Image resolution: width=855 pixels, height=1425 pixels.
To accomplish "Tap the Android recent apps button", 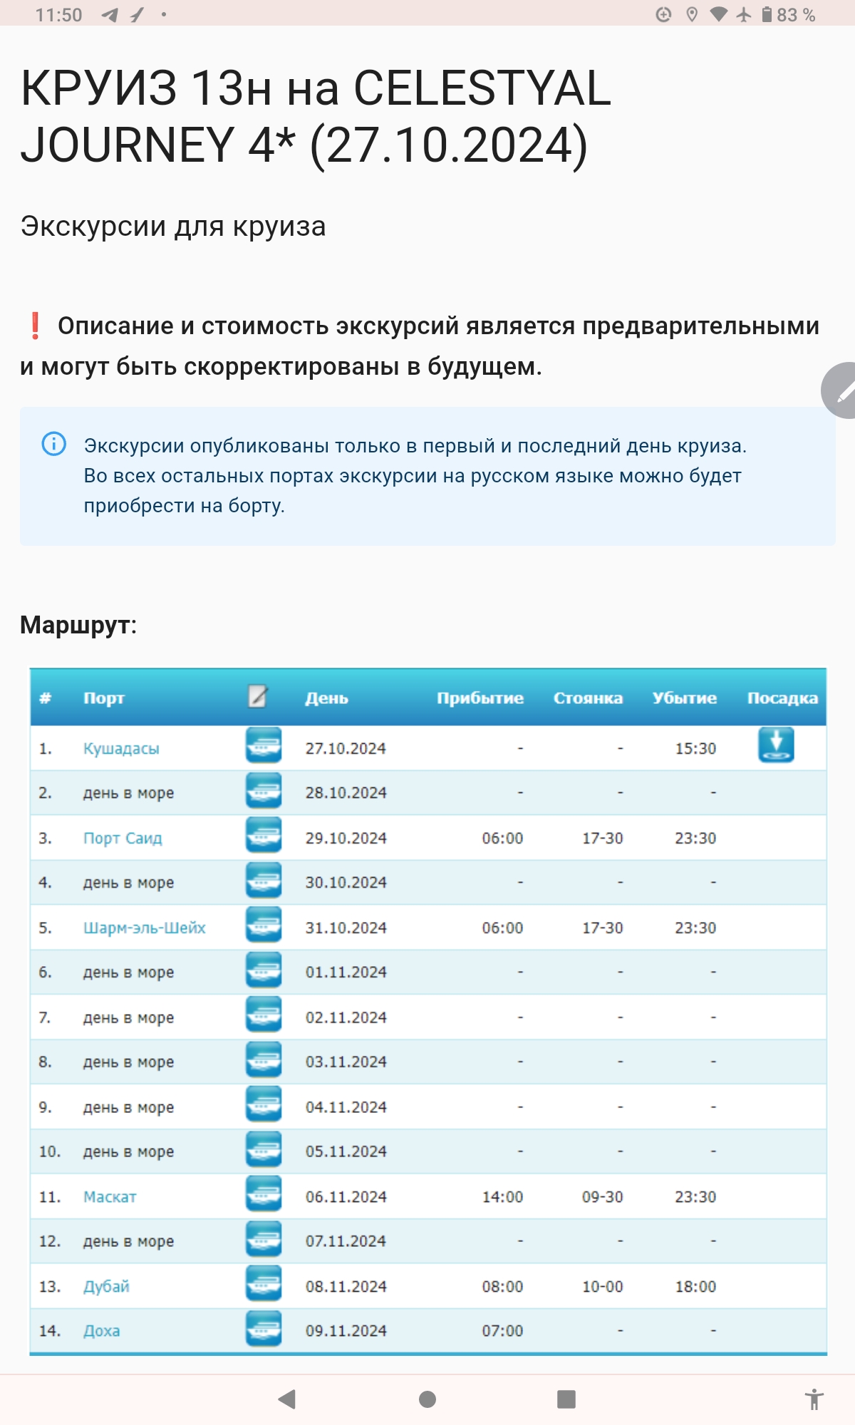I will point(566,1399).
